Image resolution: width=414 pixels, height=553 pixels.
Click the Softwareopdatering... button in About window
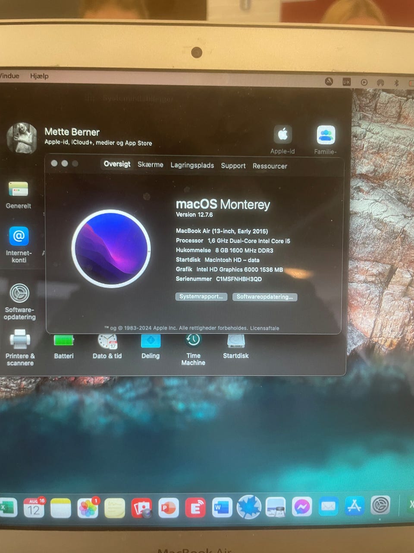[265, 297]
